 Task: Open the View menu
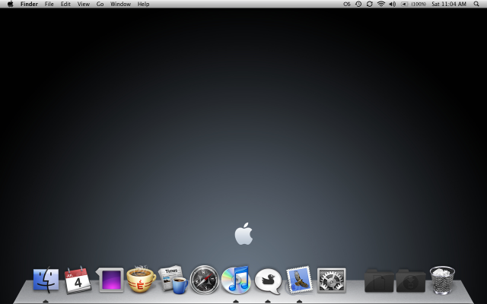point(84,4)
